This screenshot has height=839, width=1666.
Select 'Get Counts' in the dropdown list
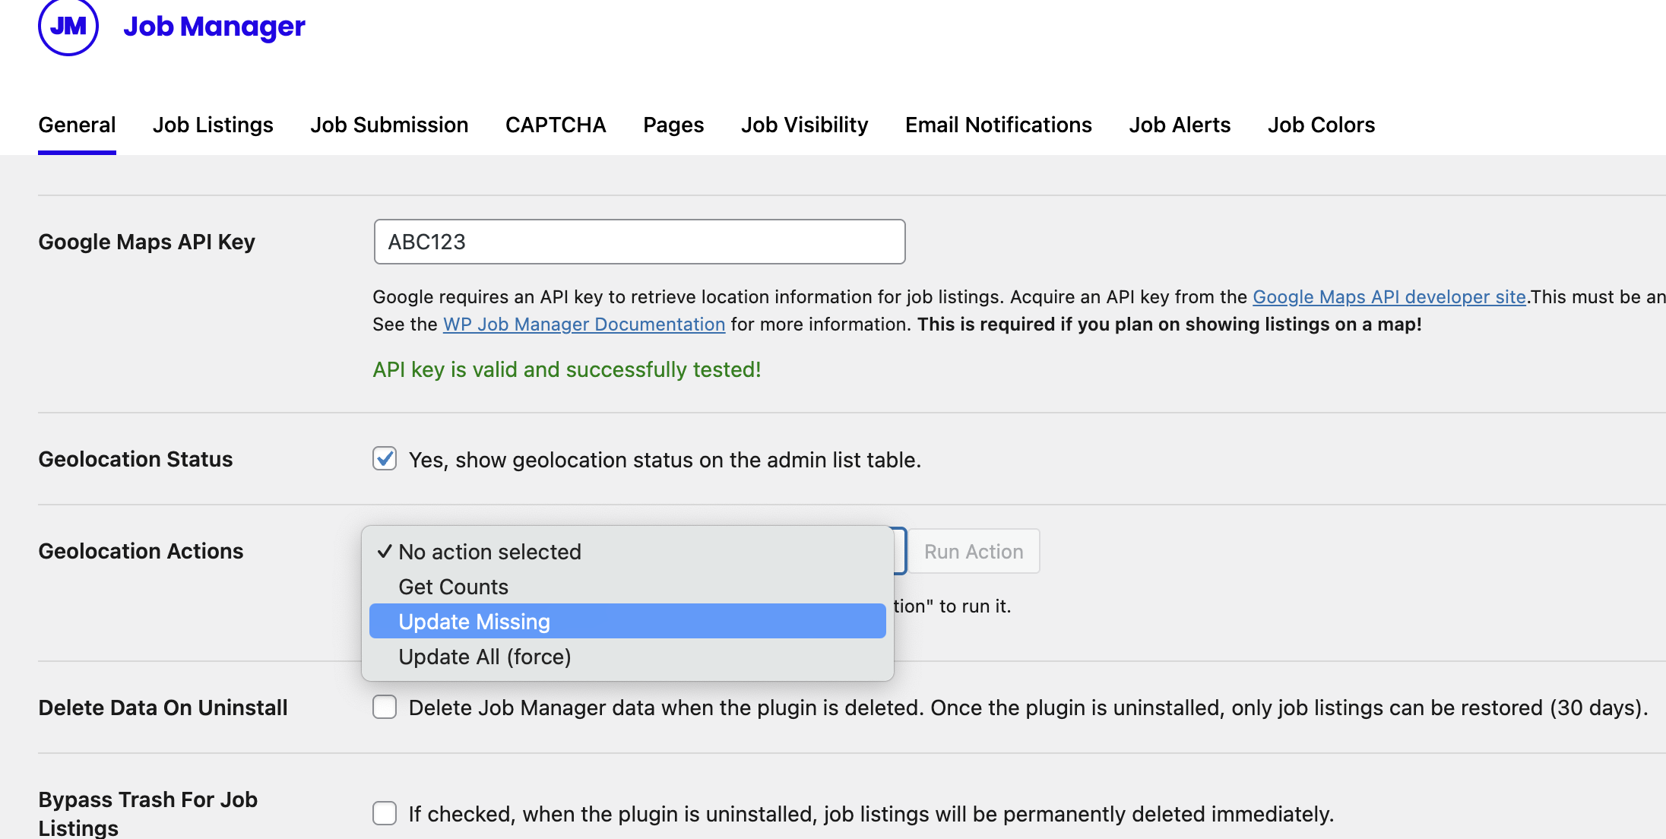[x=627, y=587]
